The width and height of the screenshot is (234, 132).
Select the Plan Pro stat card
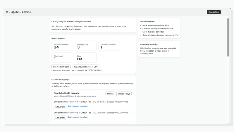pyautogui.click(x=86, y=57)
